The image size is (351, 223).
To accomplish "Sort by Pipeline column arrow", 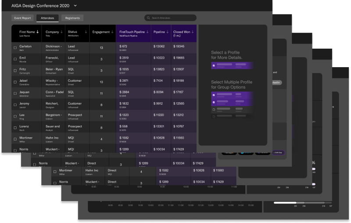I will [168, 32].
